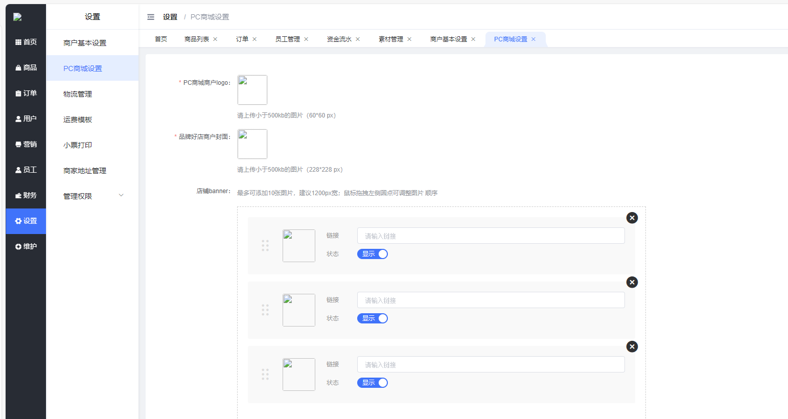
Task: Open 订单 section in dark sidebar
Action: [x=26, y=94]
